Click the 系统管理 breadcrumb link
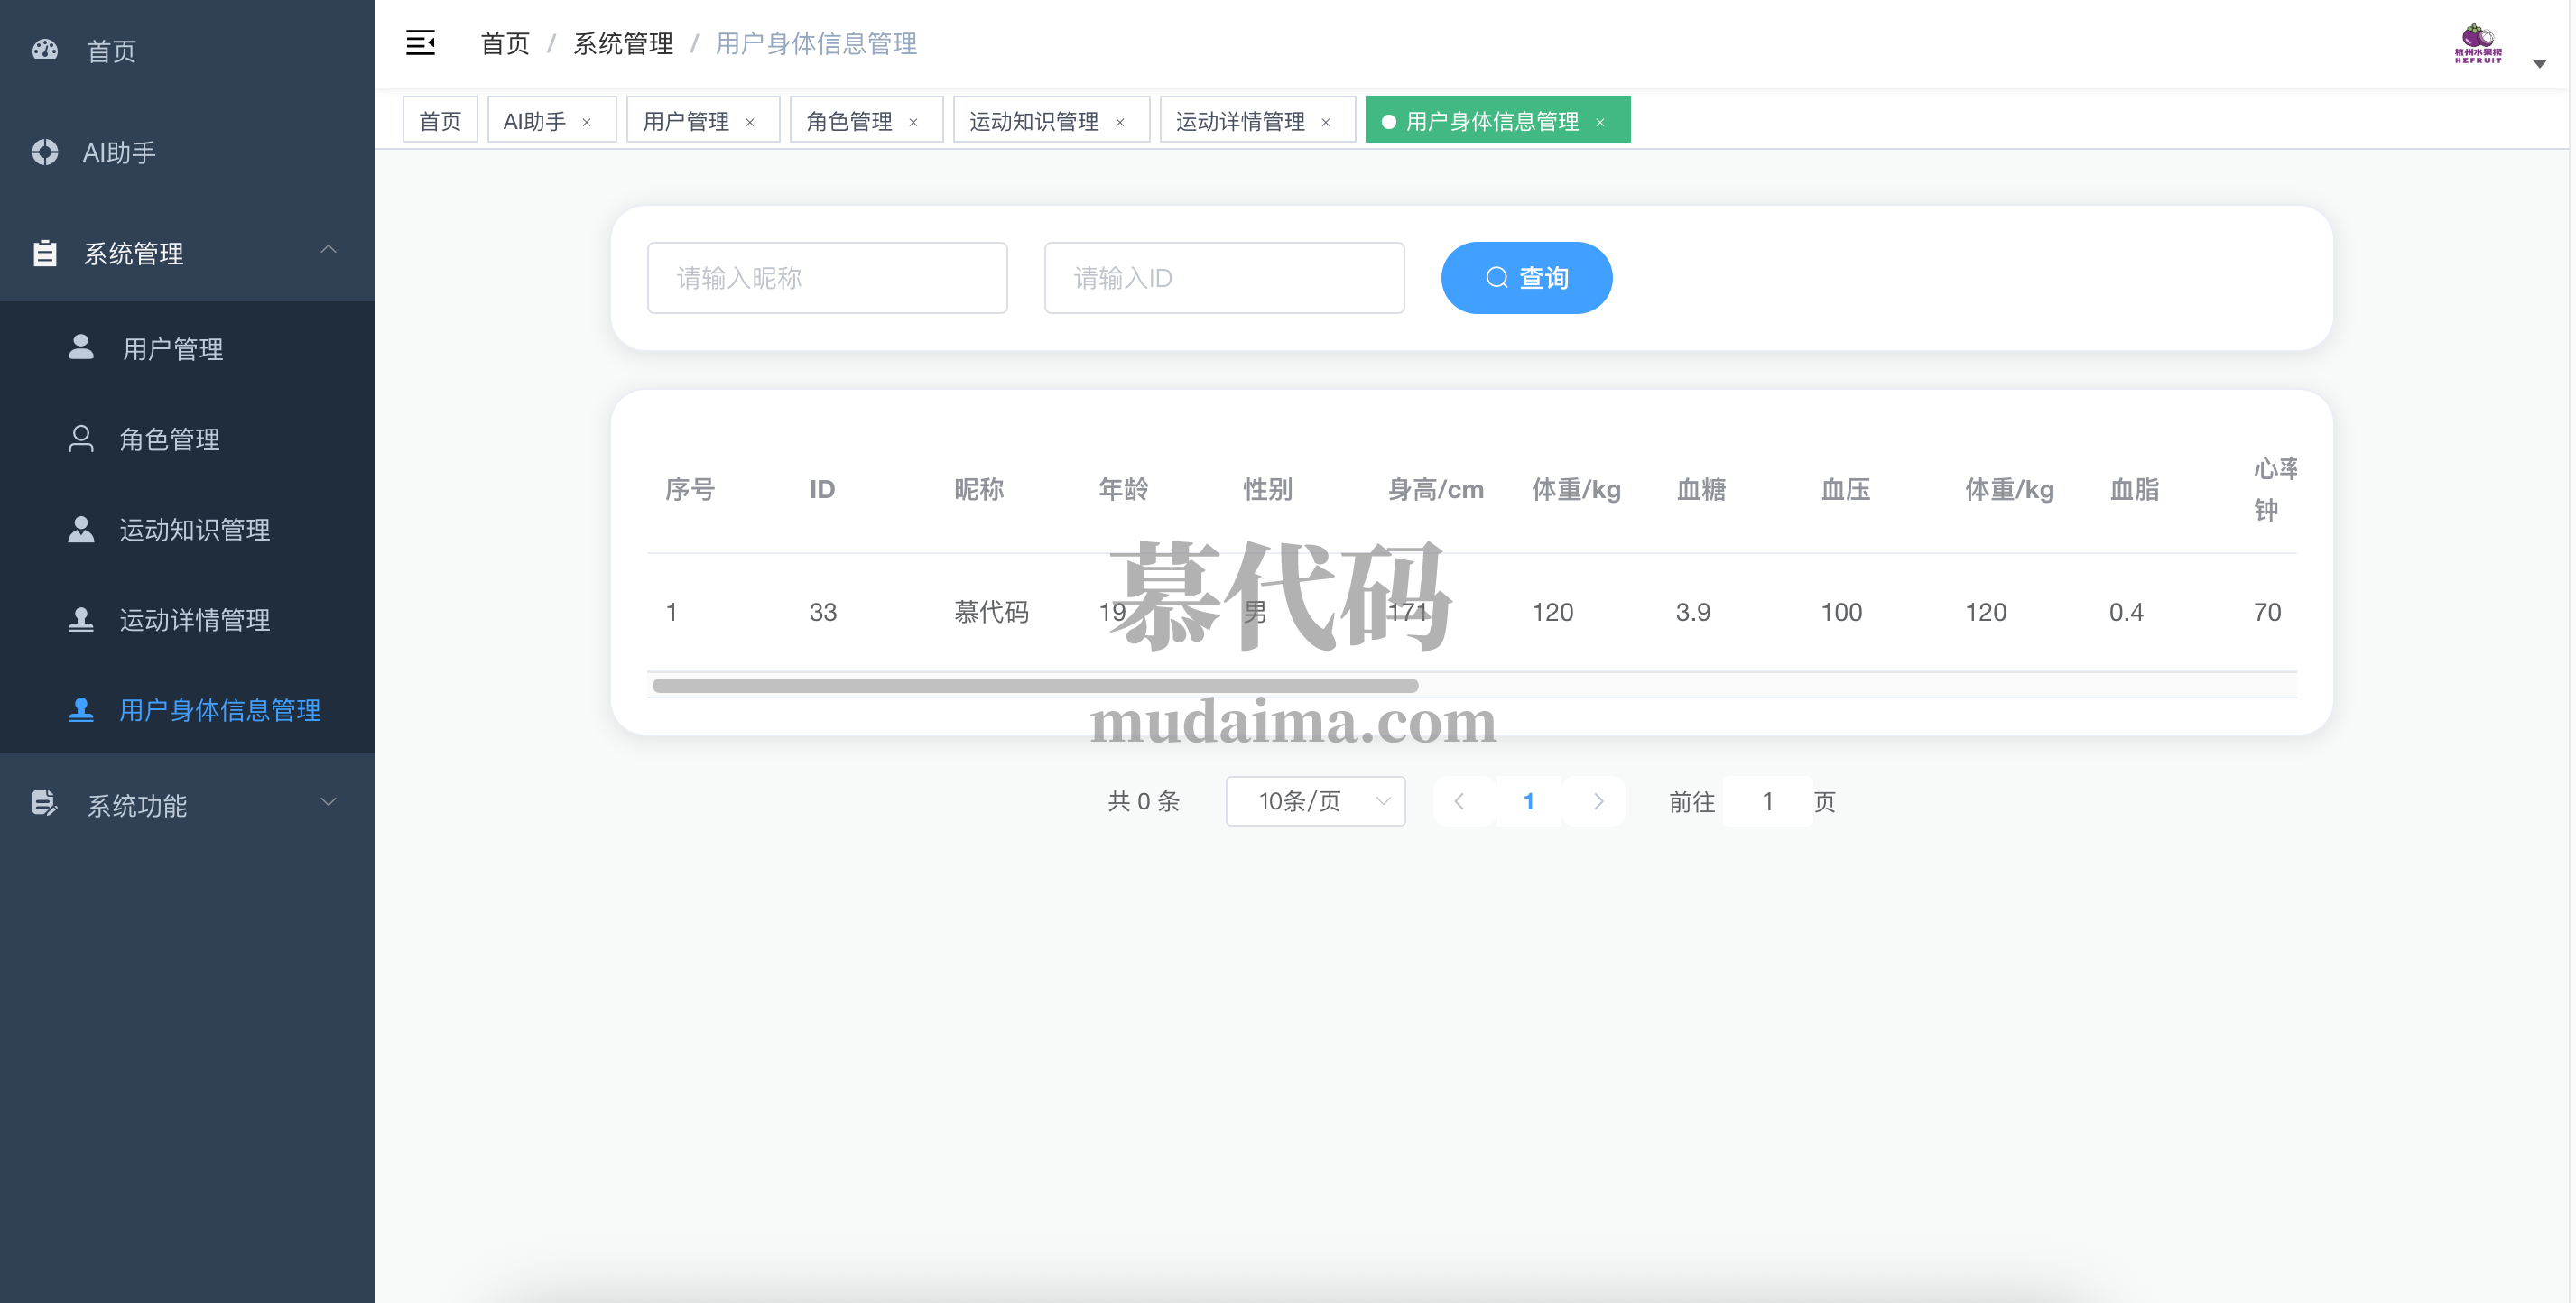This screenshot has height=1303, width=2576. 622,44
